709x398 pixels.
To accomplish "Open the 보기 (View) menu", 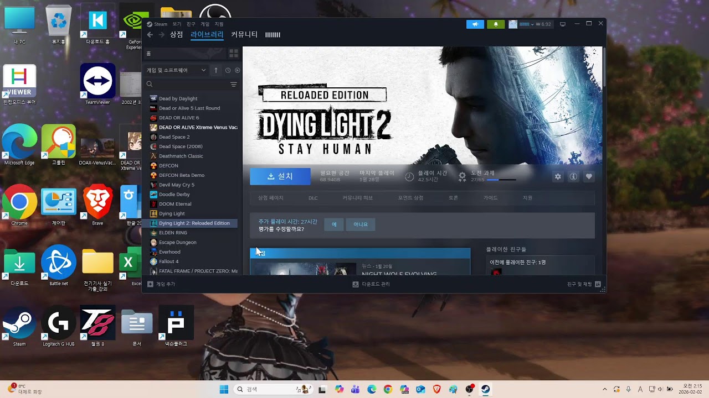I will 177,24.
